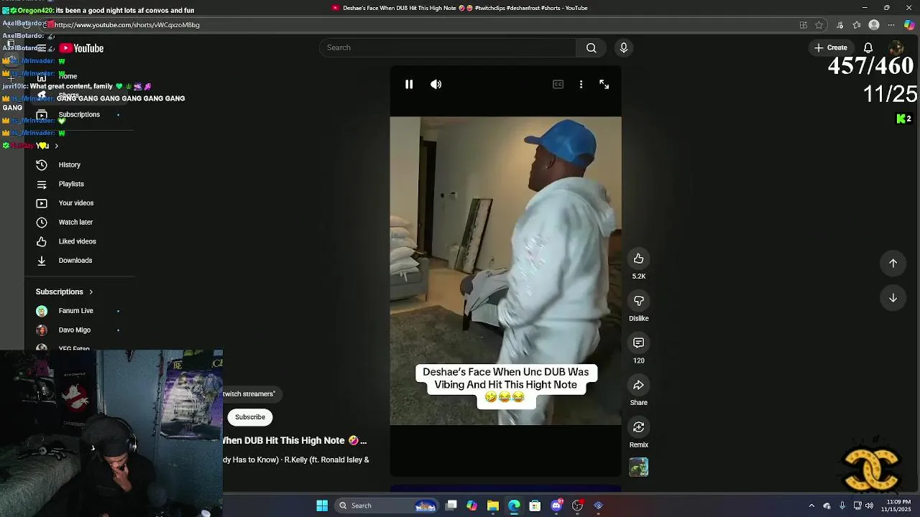Select the Deshae's Face browser tab
Screen dimensions: 920x517
[460, 8]
